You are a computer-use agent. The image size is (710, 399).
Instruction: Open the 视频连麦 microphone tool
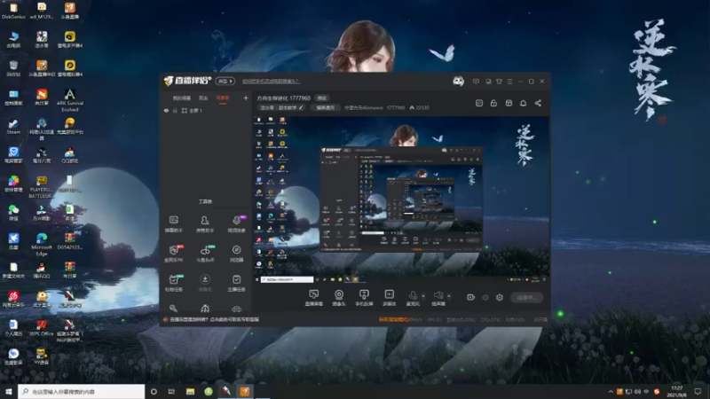pyautogui.click(x=236, y=224)
